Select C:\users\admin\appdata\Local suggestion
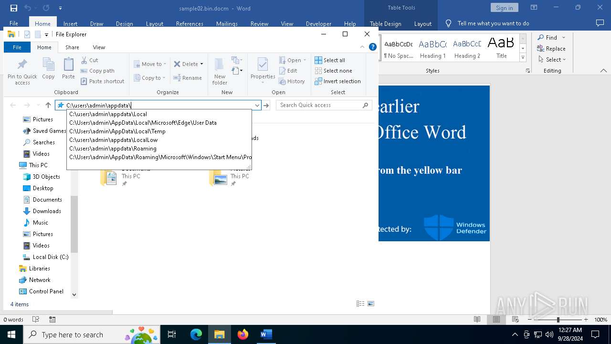The height and width of the screenshot is (344, 611). point(159,114)
